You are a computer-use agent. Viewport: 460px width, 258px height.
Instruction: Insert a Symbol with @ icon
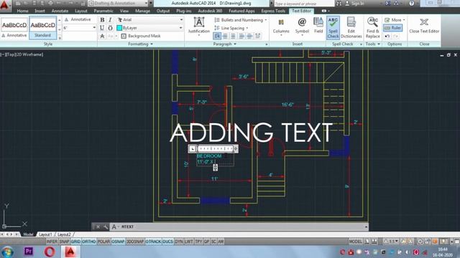(x=302, y=26)
